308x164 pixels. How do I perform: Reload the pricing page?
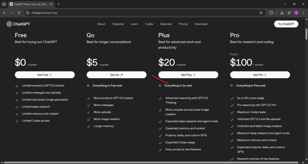[19, 13]
